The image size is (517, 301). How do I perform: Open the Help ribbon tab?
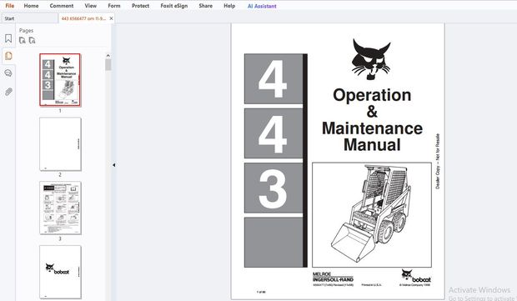(229, 6)
